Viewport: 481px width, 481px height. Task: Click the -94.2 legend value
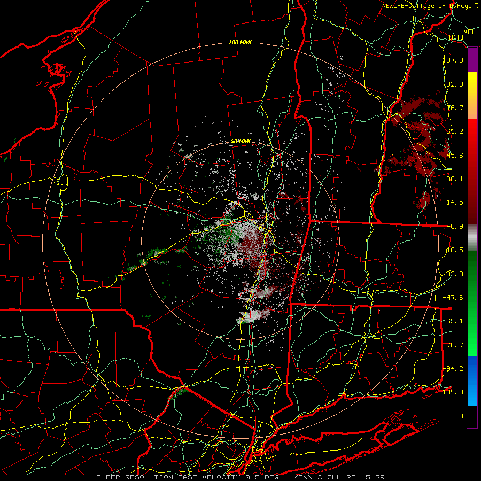tap(453, 368)
